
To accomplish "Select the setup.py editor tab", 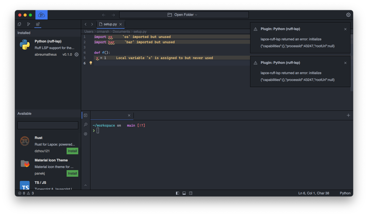I will coord(111,24).
